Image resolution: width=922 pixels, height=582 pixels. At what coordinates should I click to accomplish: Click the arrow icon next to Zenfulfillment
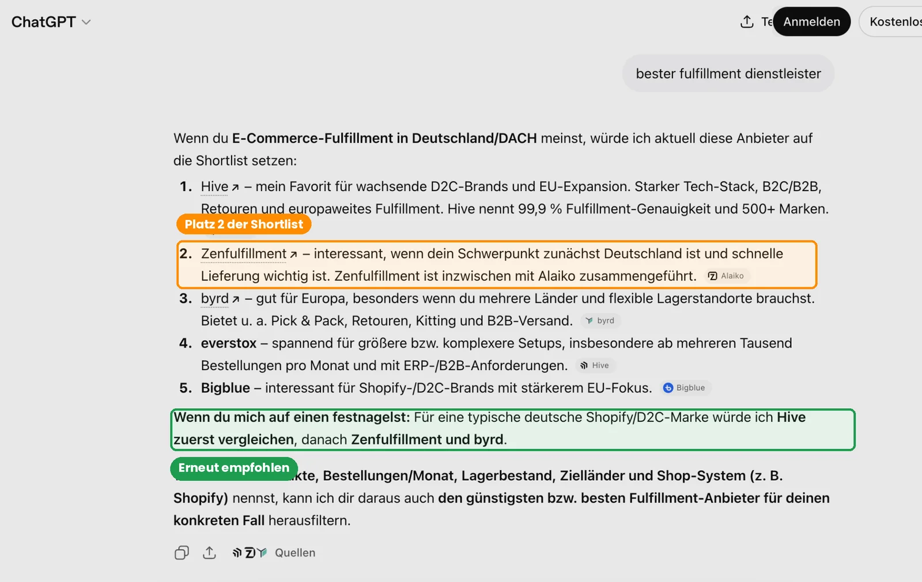click(293, 255)
